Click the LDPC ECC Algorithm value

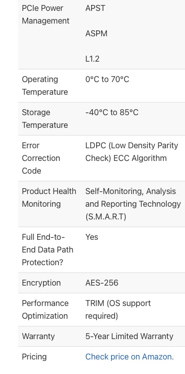coord(131,152)
